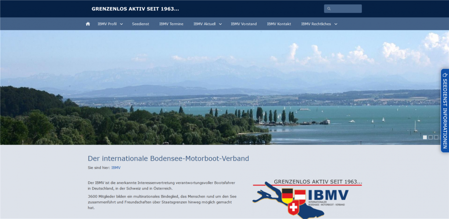Open the Seedienst Informationen side tab
Image resolution: width=449 pixels, height=219 pixels.
click(x=445, y=111)
